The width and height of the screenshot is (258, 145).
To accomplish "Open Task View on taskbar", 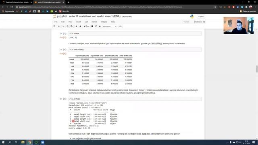I will click(x=16, y=142).
